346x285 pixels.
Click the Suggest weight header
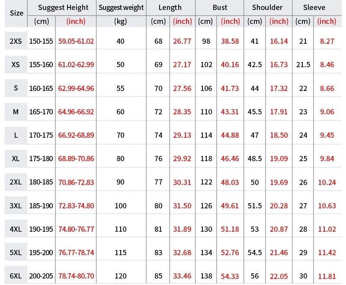[120, 7]
